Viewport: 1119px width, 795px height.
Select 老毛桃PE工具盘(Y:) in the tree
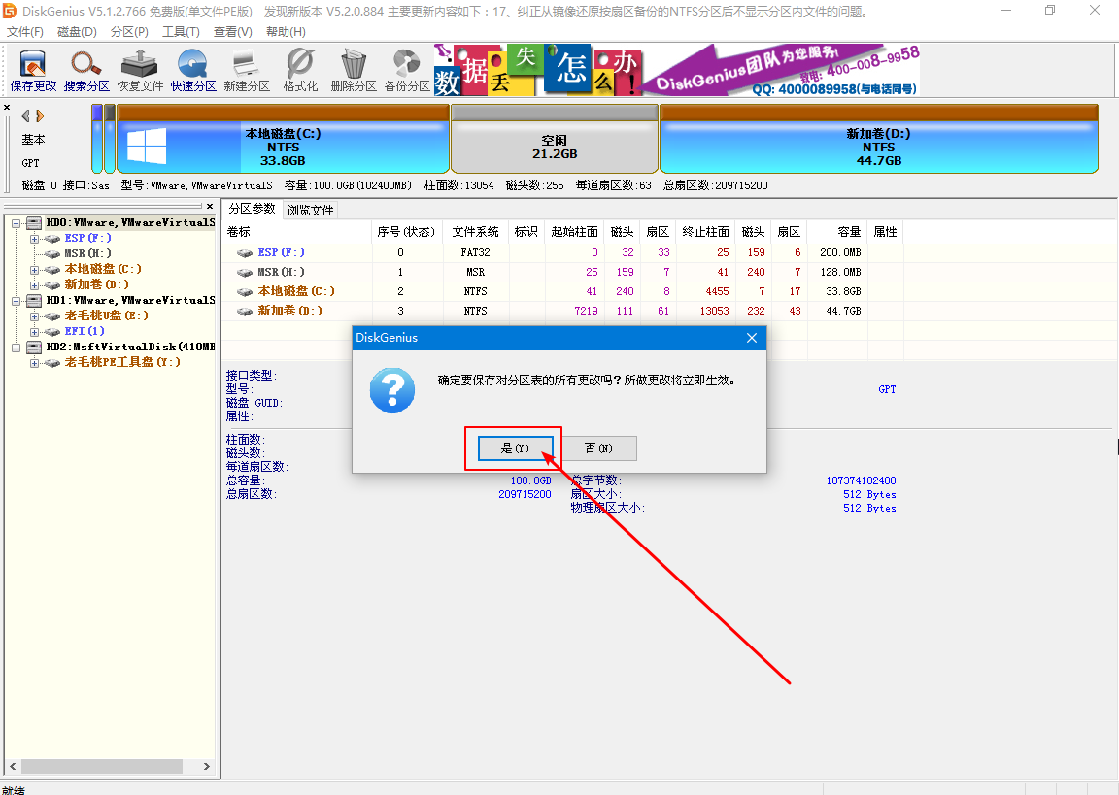pos(122,361)
